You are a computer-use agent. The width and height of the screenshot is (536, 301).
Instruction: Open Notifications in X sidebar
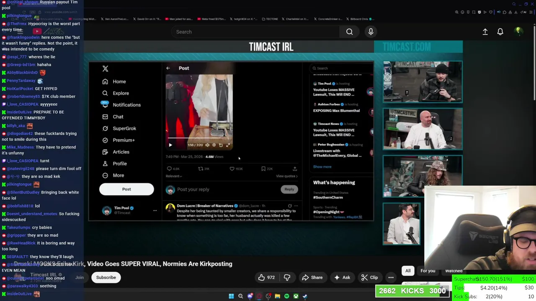(x=121, y=105)
